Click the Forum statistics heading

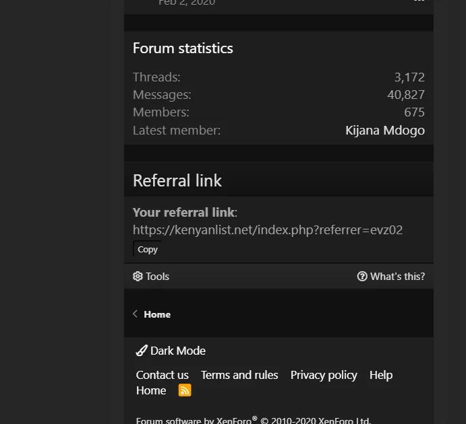point(183,48)
